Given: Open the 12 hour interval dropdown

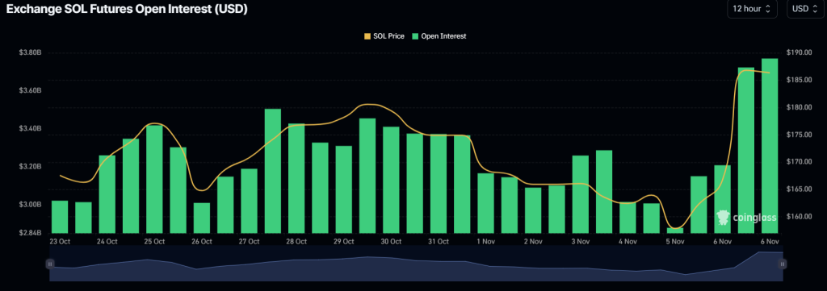Looking at the screenshot, I should click(752, 9).
